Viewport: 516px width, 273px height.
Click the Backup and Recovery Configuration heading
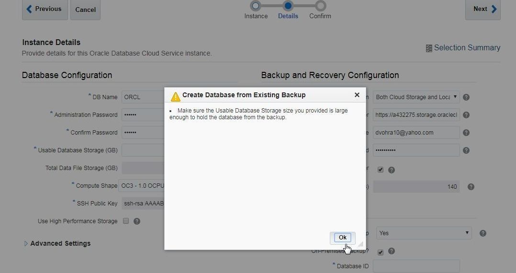330,75
